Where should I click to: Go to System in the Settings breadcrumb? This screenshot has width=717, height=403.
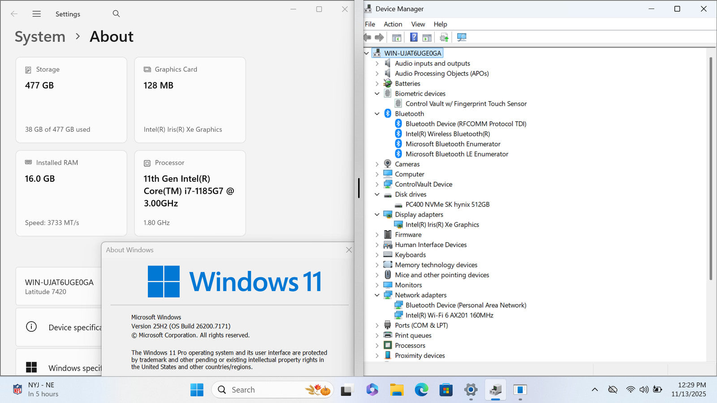(x=40, y=37)
